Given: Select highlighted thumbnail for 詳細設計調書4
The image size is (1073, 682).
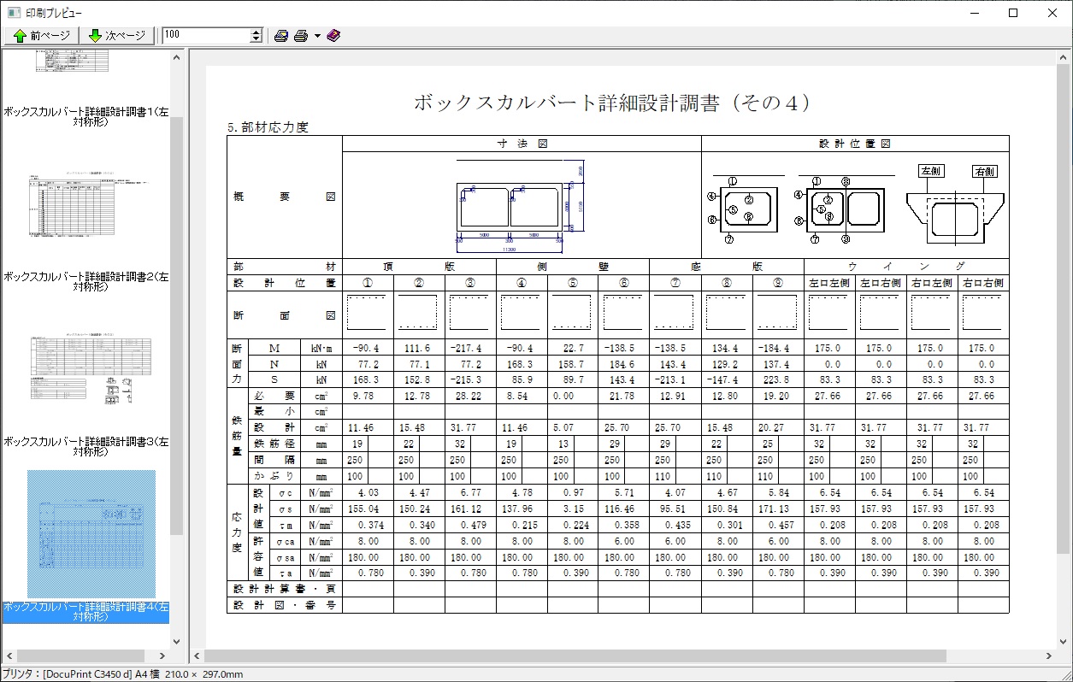Looking at the screenshot, I should pos(91,534).
